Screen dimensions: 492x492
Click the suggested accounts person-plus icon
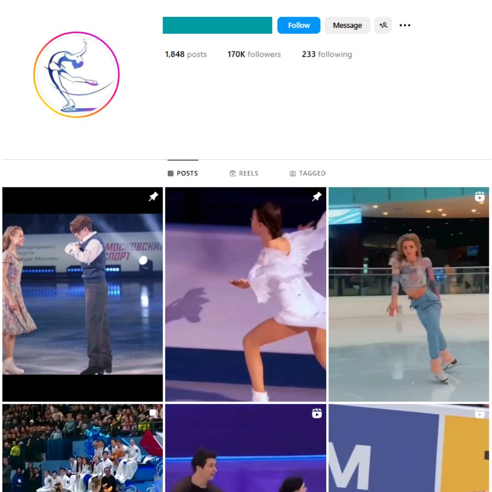(x=383, y=25)
